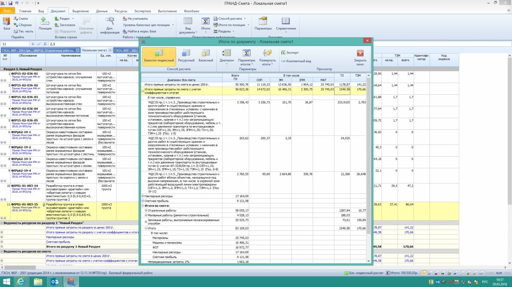Image resolution: width=512 pixels, height=287 pixels.
Task: Collapse the Итого прямые затраты с учетом коэффициентов row
Action: 143,91
